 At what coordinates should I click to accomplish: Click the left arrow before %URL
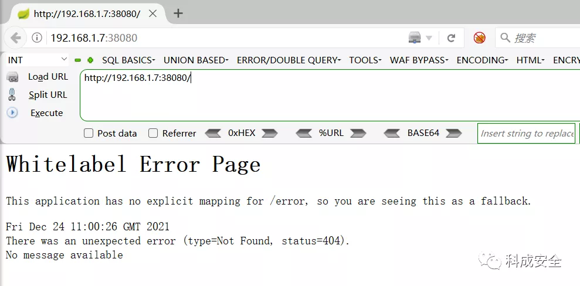pyautogui.click(x=304, y=133)
